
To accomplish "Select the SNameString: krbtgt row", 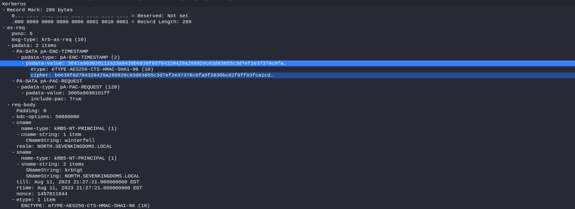I will 54,170.
